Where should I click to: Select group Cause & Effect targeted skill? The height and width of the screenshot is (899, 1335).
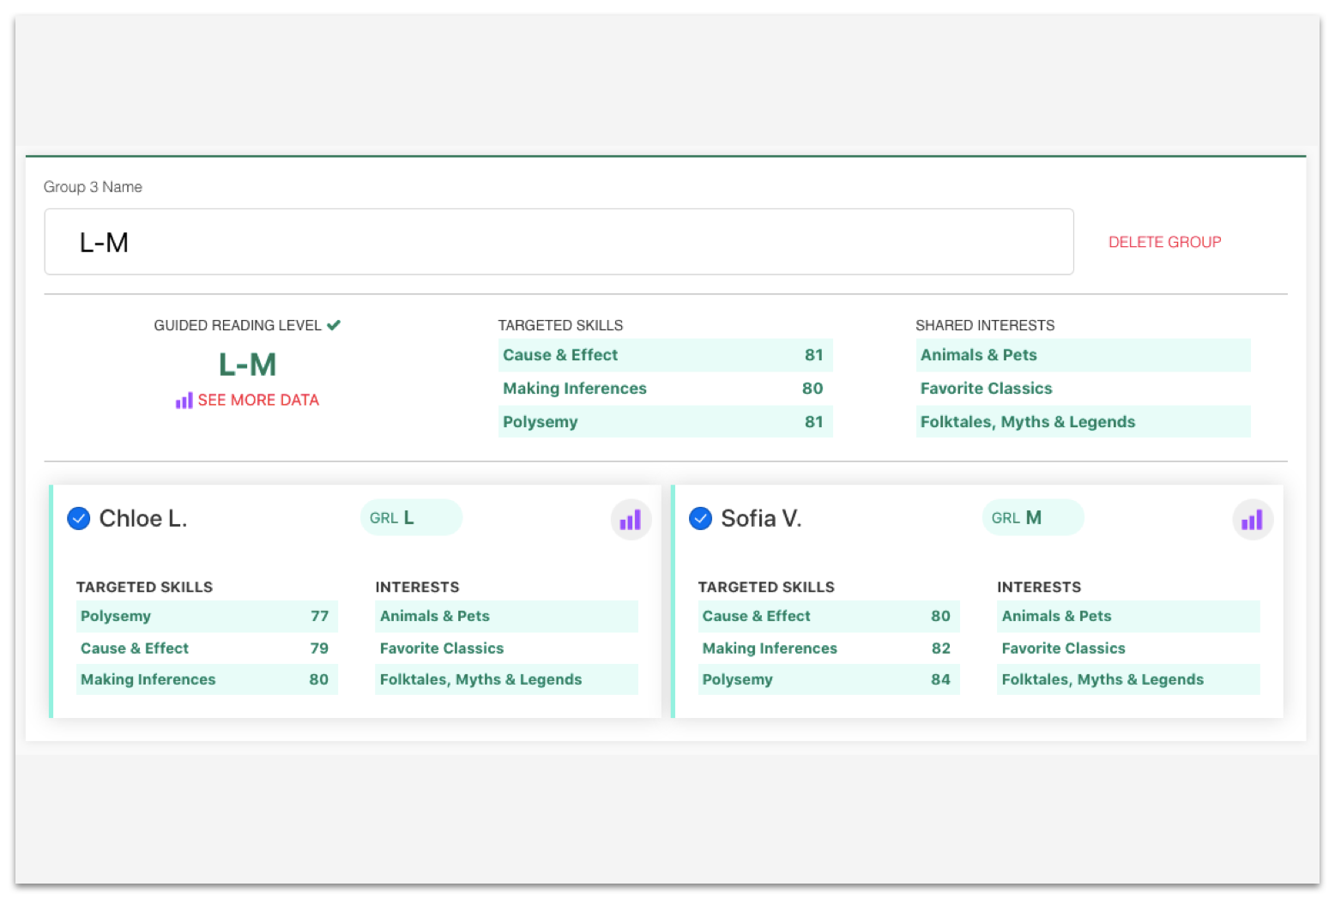click(665, 355)
